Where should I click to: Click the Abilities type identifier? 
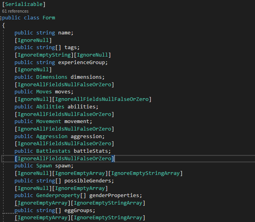(x=50, y=106)
